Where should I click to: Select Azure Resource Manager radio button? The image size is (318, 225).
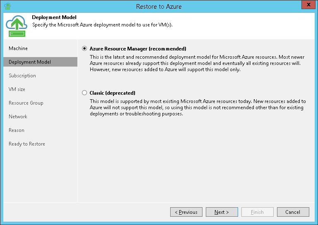pos(85,49)
